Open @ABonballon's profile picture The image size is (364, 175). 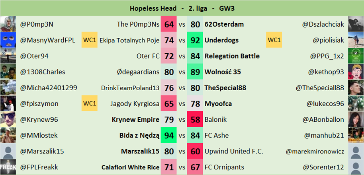point(356,119)
